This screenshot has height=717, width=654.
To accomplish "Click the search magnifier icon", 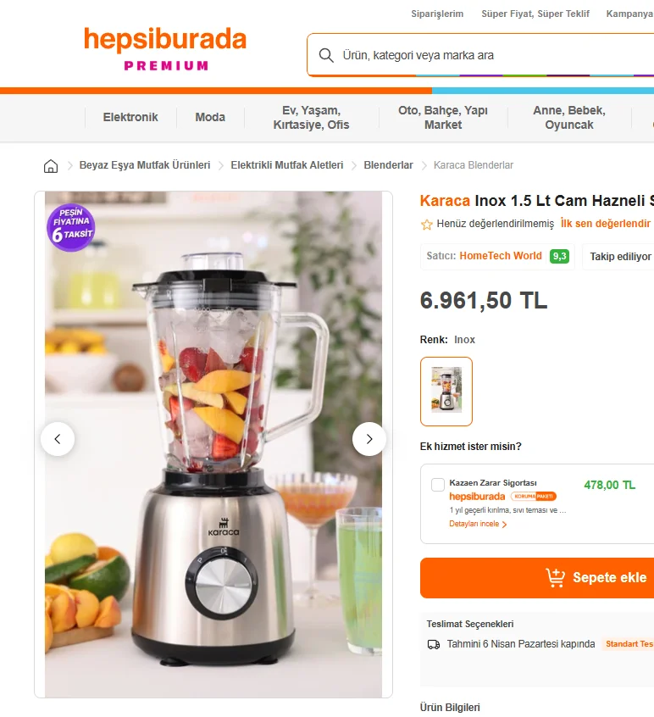I will [326, 55].
